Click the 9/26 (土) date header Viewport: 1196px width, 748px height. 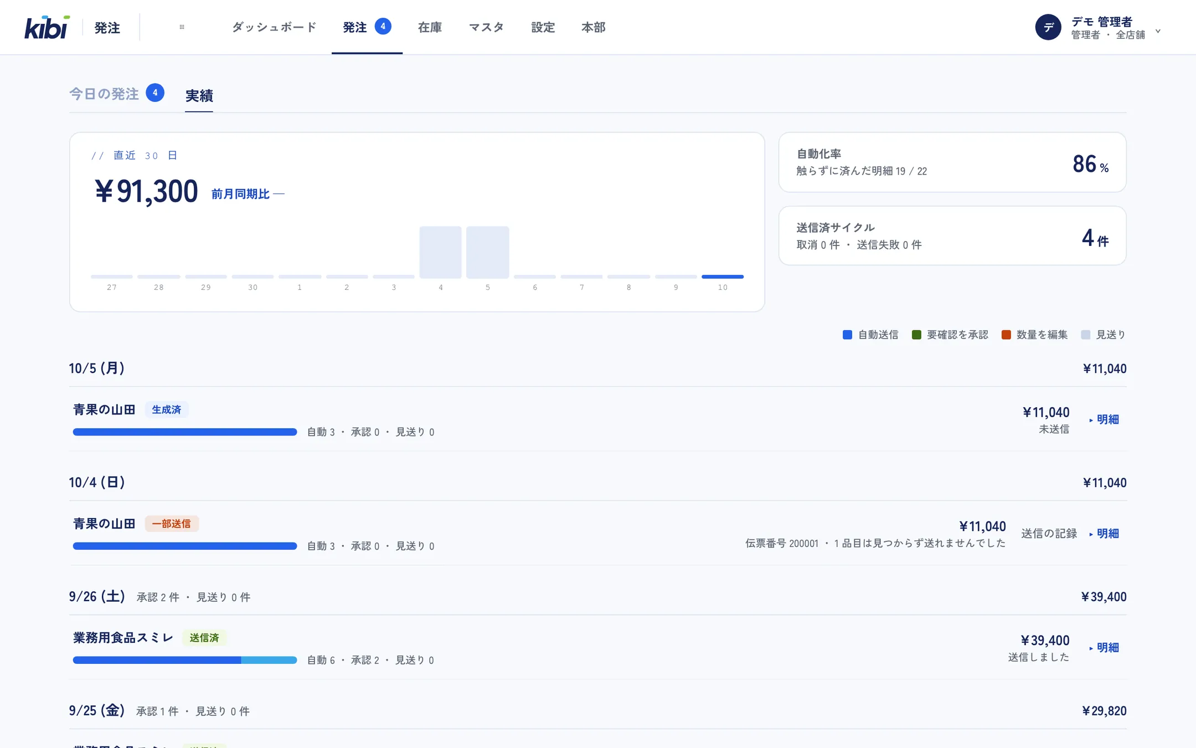[x=97, y=597]
